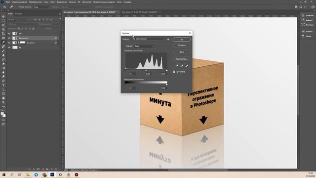Open the Layers panel menu

60,14
